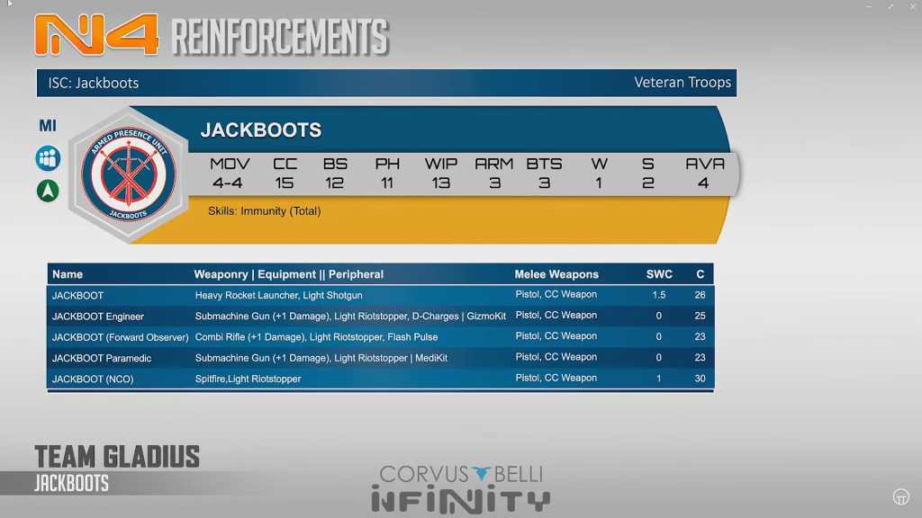Select the JACKBOOT (Forward Observer) row
Image resolution: width=922 pixels, height=518 pixels.
coord(379,337)
